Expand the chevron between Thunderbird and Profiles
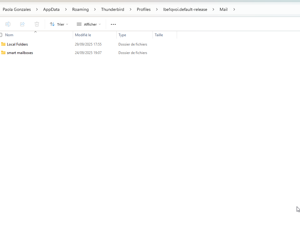The width and height of the screenshot is (300, 233). [x=131, y=9]
